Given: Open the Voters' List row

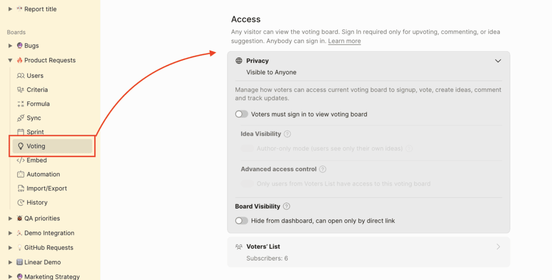Looking at the screenshot, I should coord(368,252).
